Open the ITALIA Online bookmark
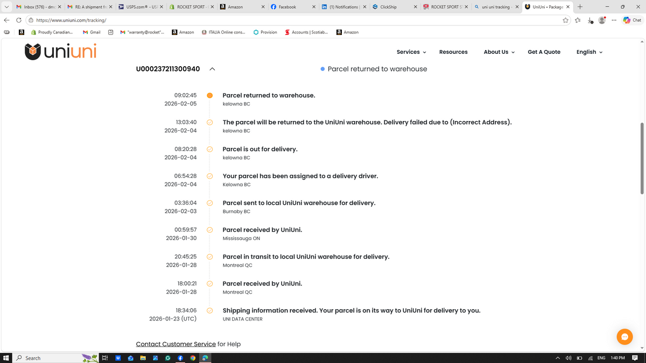Viewport: 646px width, 363px height. [x=223, y=32]
